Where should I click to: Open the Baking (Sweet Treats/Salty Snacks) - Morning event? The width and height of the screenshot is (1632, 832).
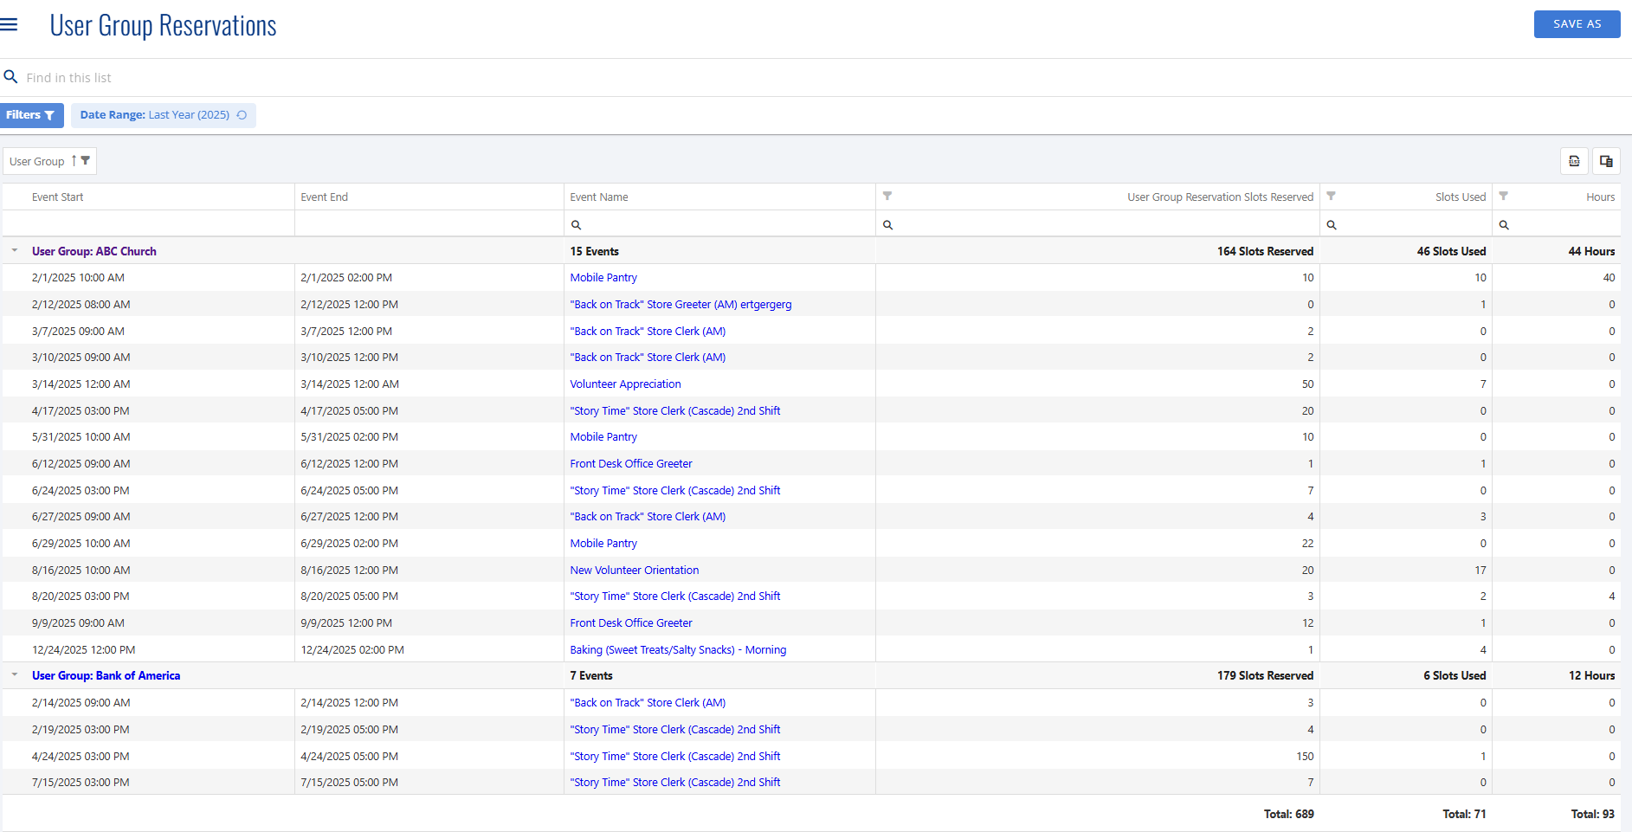(x=678, y=650)
